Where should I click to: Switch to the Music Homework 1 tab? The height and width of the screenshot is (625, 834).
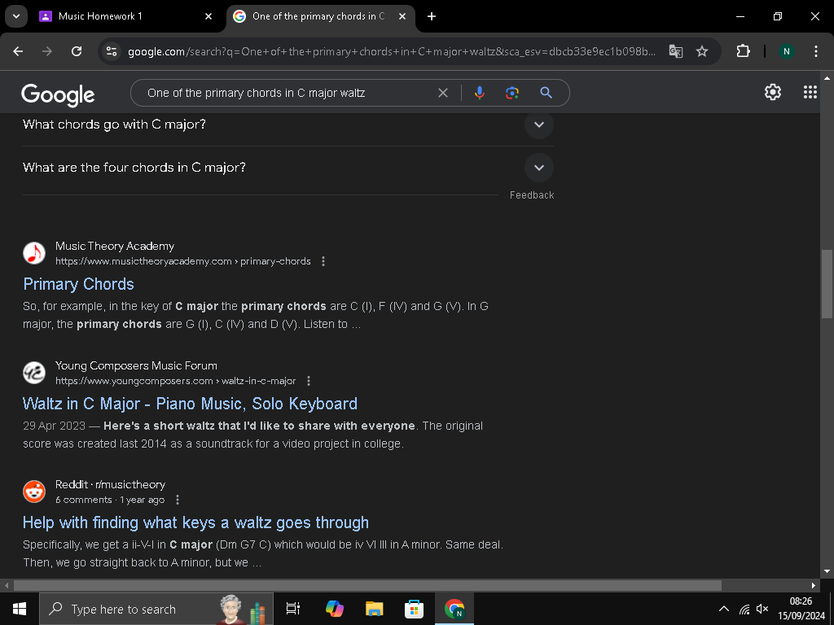126,16
